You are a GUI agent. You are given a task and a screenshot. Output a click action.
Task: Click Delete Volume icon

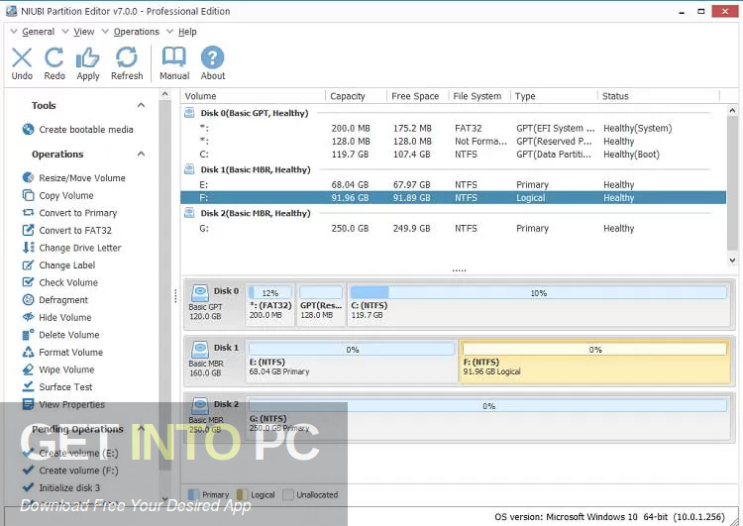pos(28,335)
